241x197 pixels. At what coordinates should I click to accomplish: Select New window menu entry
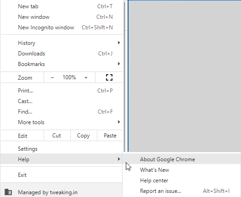[x=62, y=17]
